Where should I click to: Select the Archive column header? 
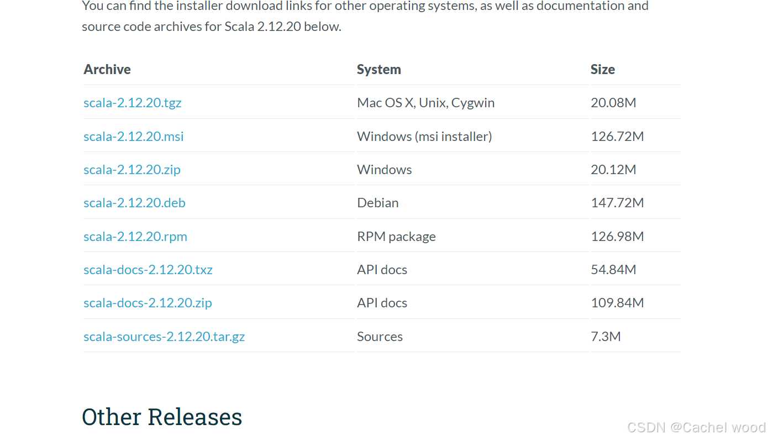click(107, 70)
